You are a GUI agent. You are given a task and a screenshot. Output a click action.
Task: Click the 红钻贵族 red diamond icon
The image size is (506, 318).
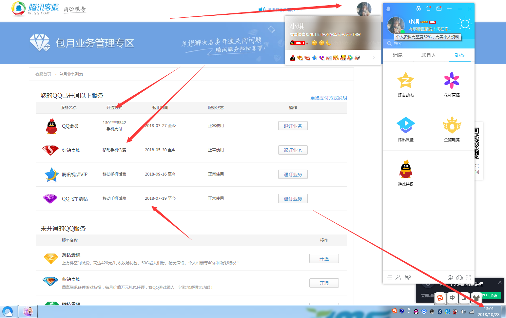50,150
